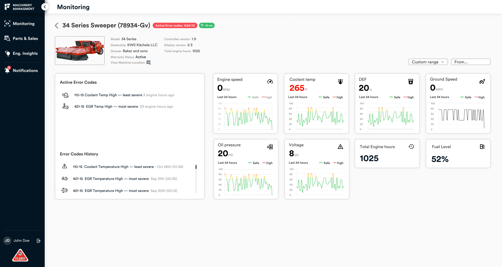502x267 pixels.
Task: Click the Voltage warning triangle icon
Action: pos(340,147)
